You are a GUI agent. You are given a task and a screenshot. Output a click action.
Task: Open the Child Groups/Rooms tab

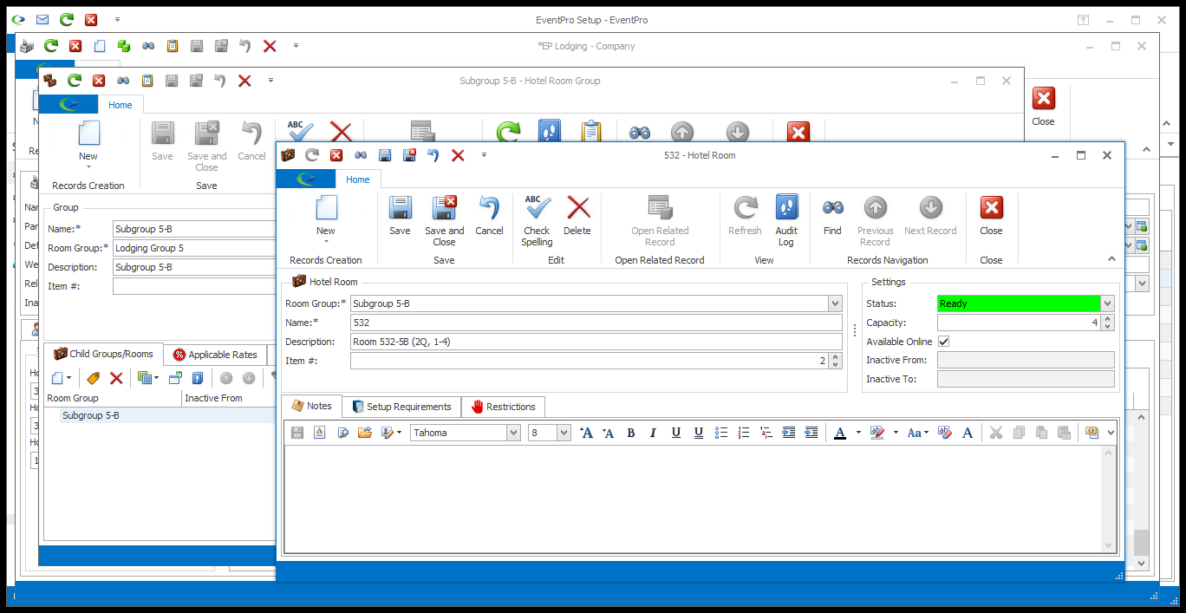(x=103, y=354)
